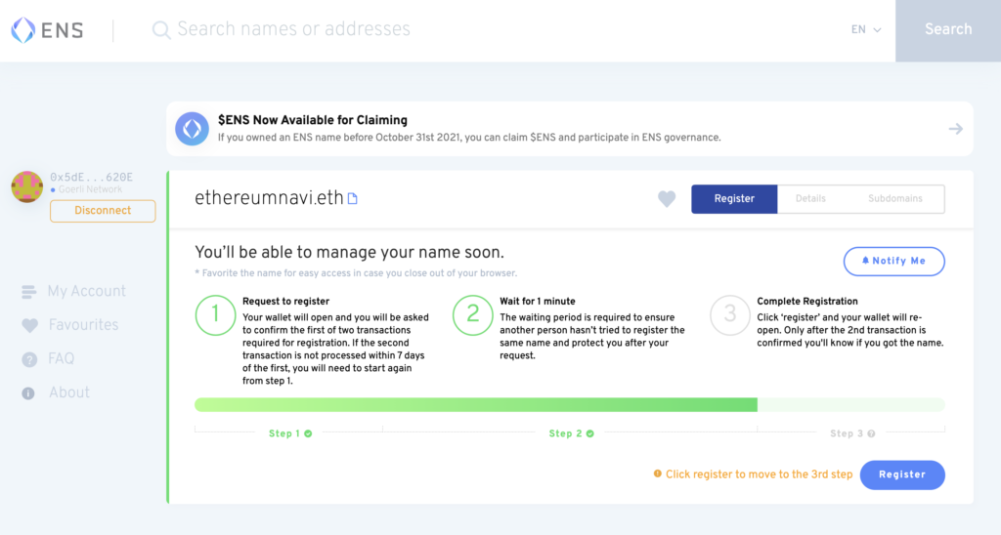The width and height of the screenshot is (1001, 535).
Task: Open Favourites in sidebar
Action: click(84, 325)
